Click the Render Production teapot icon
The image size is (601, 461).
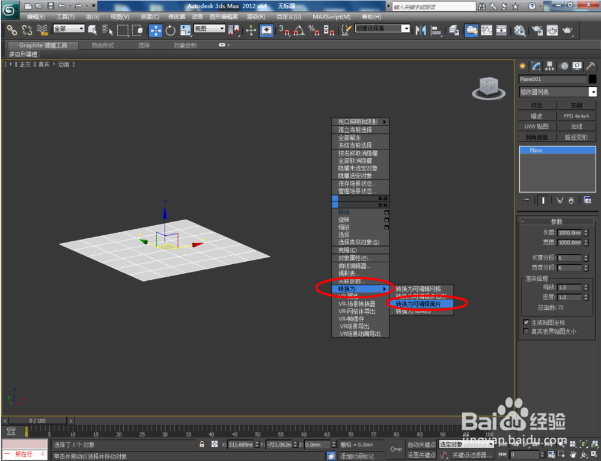[567, 30]
